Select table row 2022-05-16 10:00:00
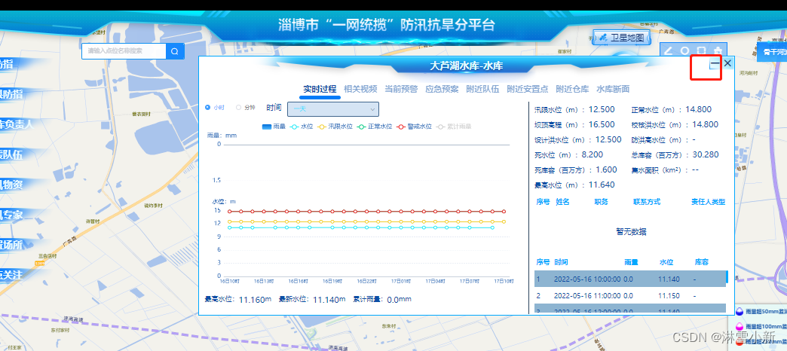Viewport: 787px width, 351px height. (630, 279)
